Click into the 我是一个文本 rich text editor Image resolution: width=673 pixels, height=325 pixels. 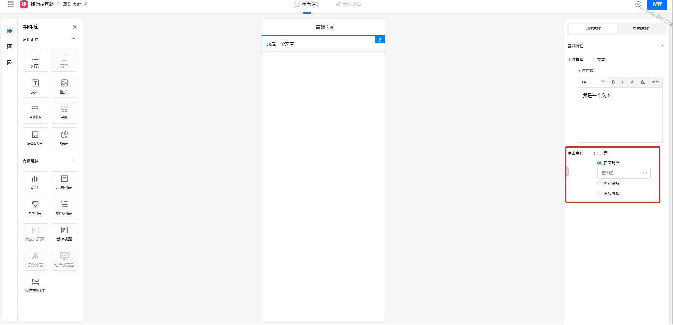point(620,115)
